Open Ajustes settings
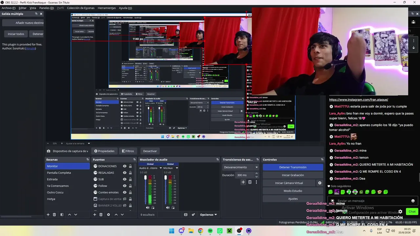Screen dimensions: 420x236 coord(293,199)
